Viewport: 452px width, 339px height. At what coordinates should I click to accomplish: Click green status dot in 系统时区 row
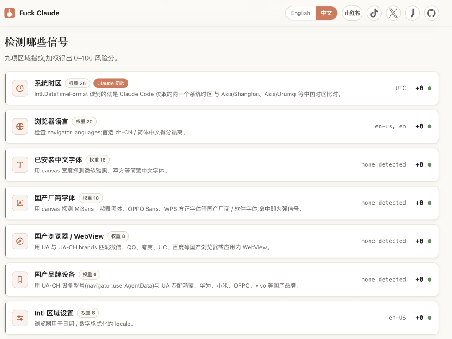(429, 88)
